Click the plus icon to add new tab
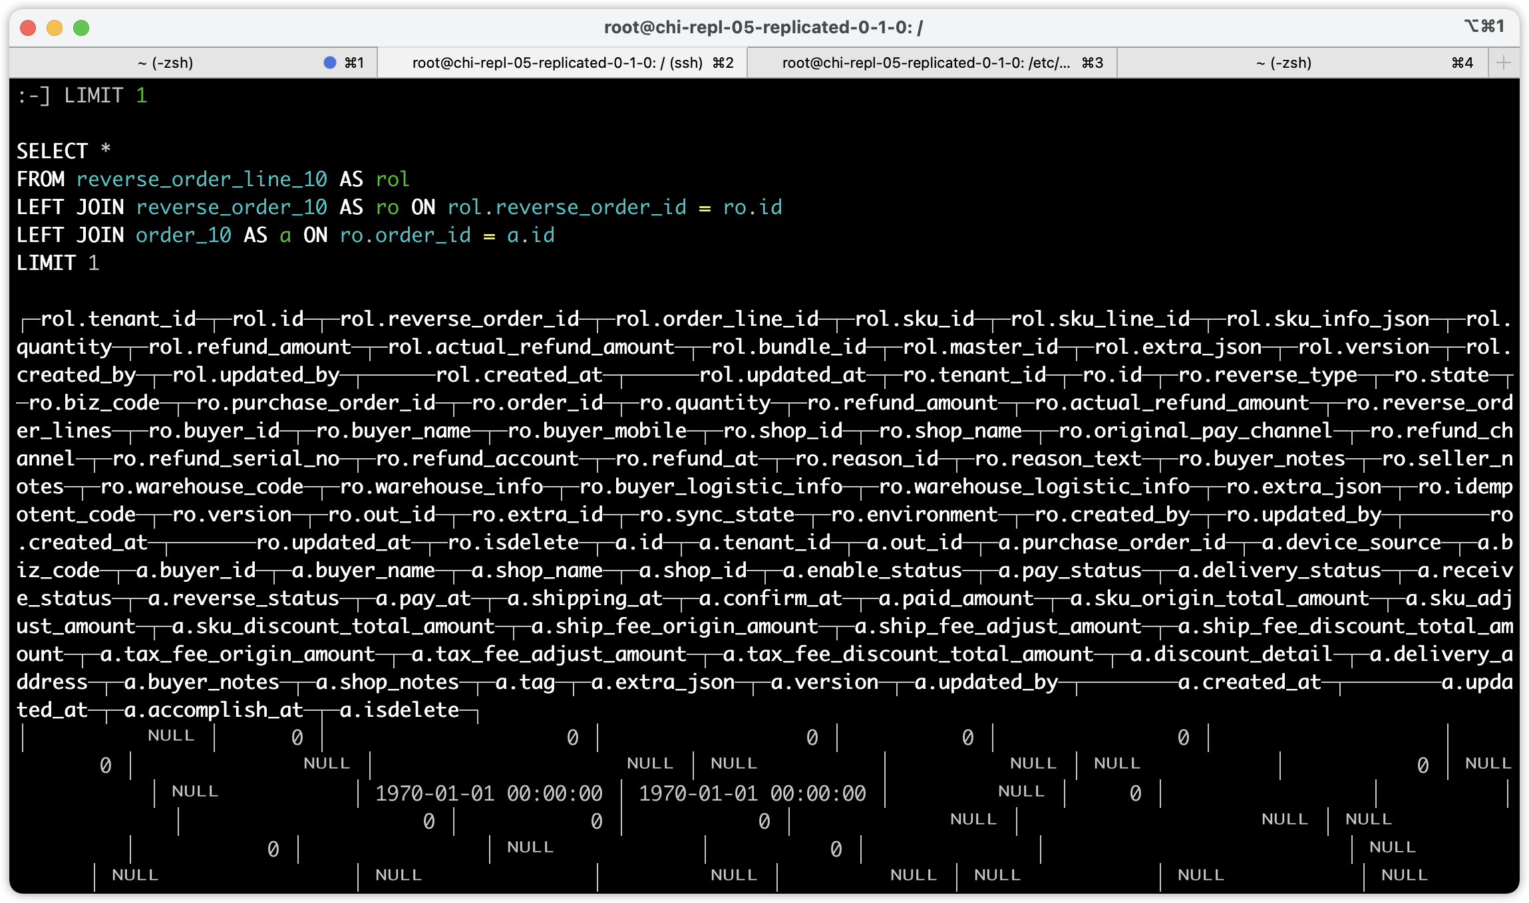The image size is (1529, 903). point(1504,63)
